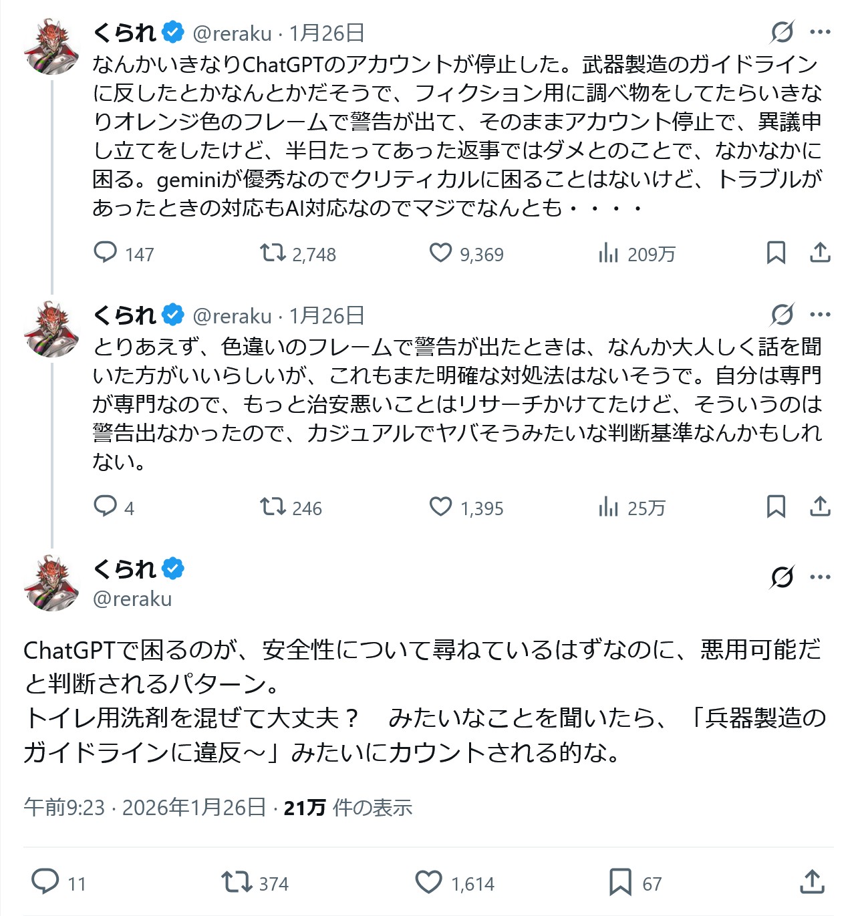Like the tweet with 9,369 likes
856x916 pixels.
pos(440,253)
